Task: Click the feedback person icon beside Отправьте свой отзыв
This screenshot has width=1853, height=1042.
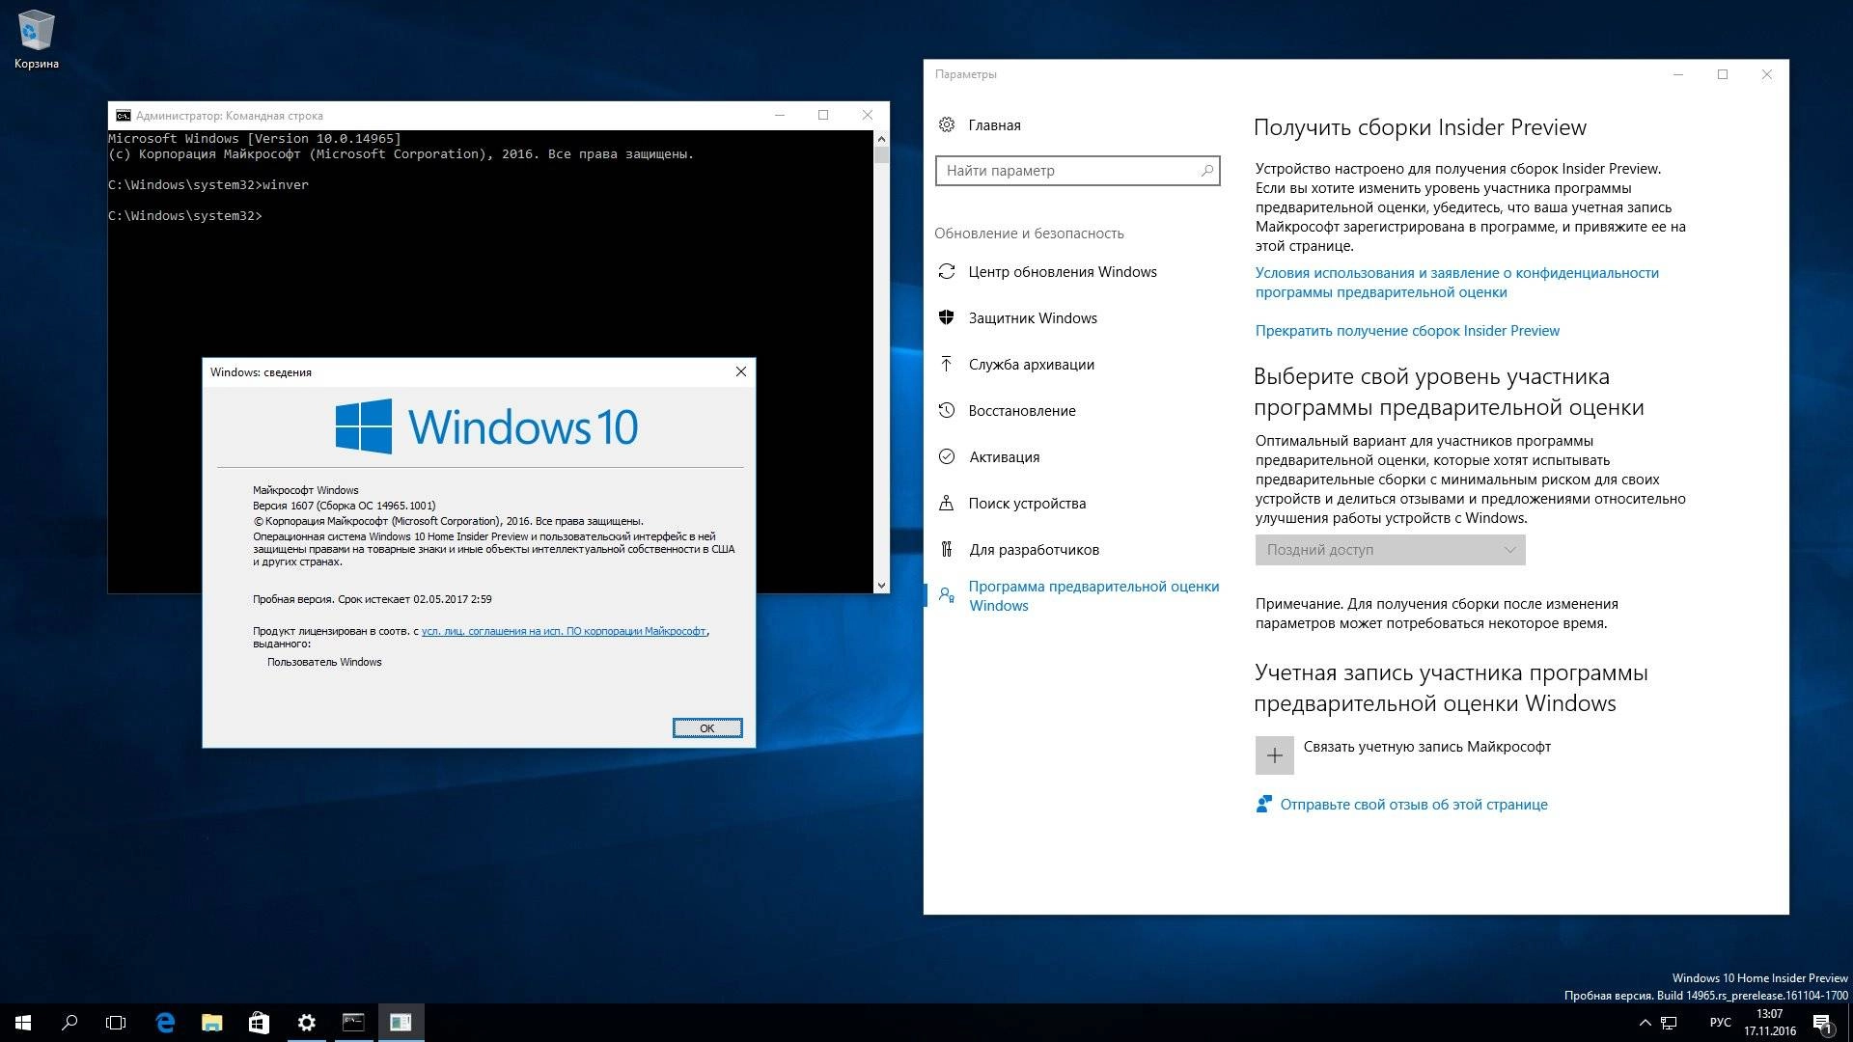Action: click(x=1263, y=804)
